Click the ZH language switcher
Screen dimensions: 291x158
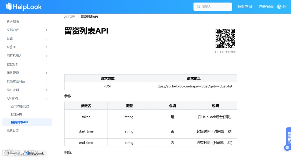click(284, 6)
